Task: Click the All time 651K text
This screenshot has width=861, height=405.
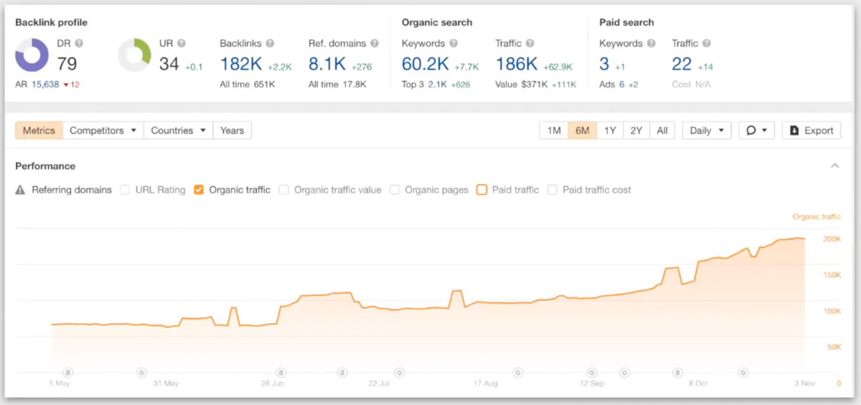Action: (x=248, y=84)
